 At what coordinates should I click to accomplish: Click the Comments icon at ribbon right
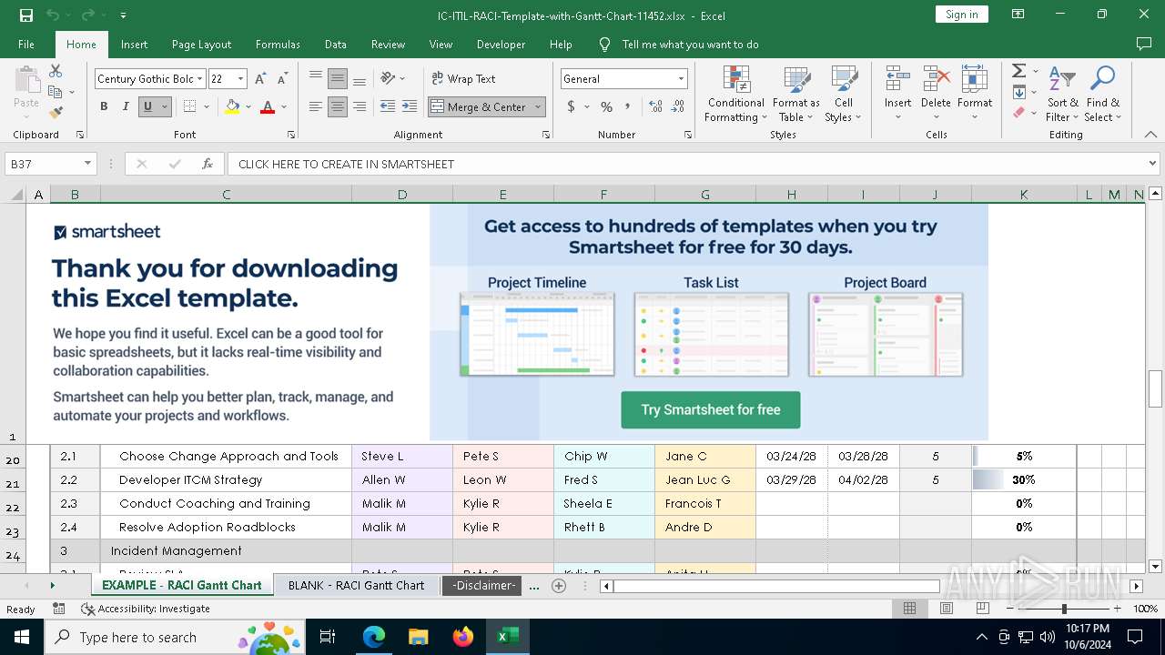pos(1144,44)
